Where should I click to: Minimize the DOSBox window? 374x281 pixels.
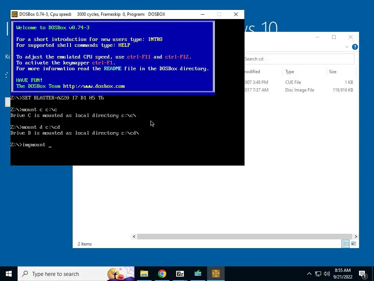pos(203,14)
